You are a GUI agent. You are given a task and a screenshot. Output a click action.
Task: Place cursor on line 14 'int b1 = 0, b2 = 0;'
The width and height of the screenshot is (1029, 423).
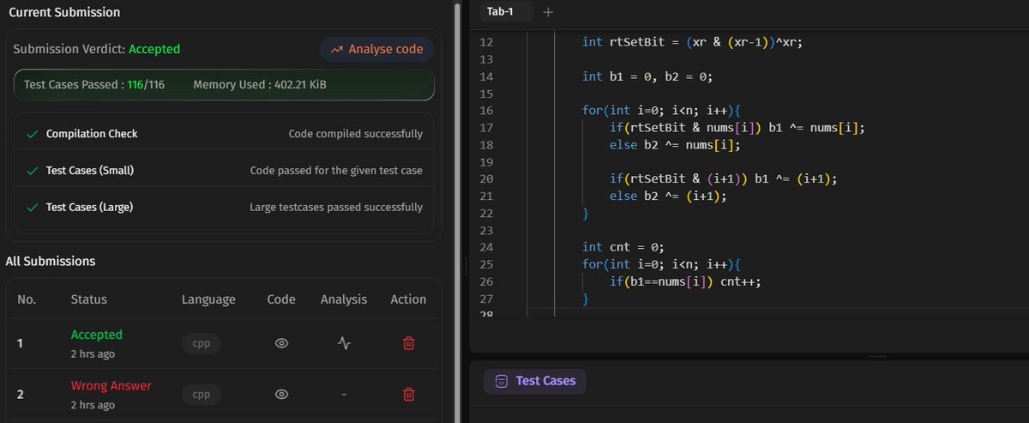coord(647,76)
